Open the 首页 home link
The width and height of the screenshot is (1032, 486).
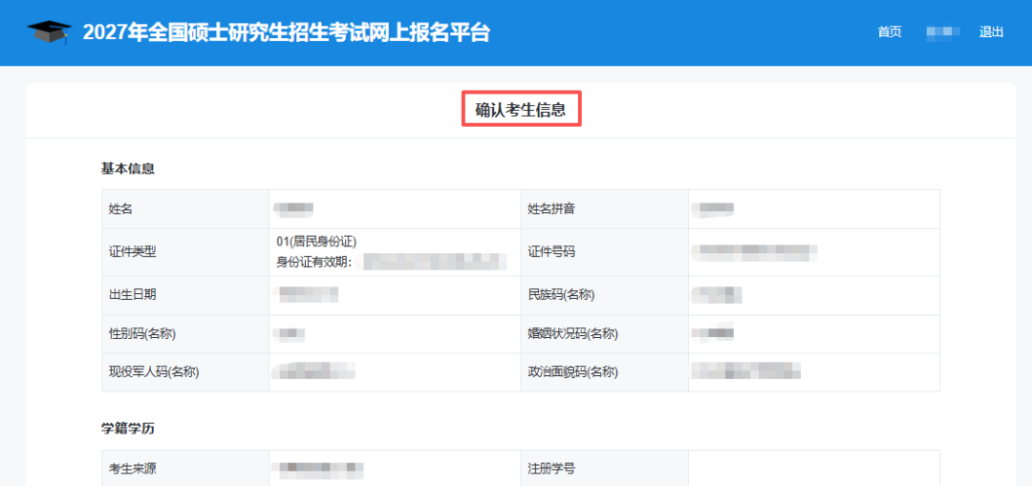(890, 32)
